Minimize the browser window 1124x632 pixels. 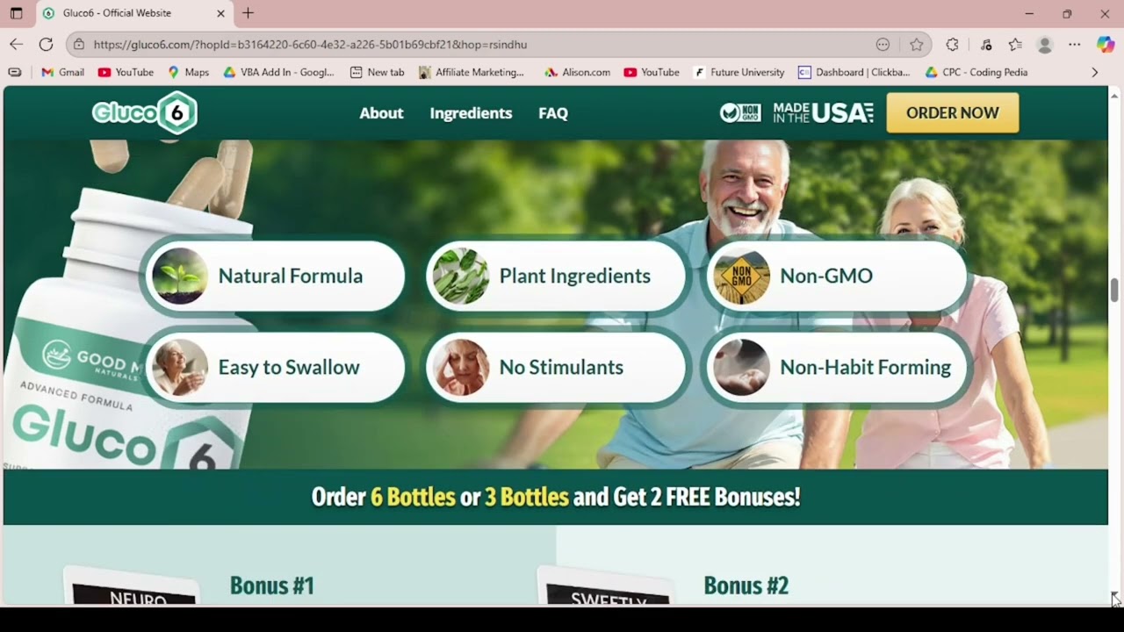[1029, 13]
